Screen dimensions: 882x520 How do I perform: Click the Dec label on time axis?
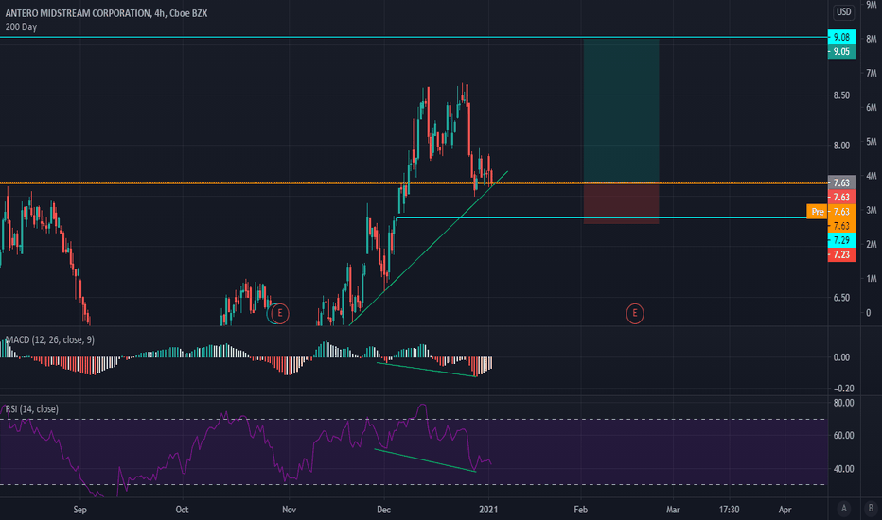(383, 510)
